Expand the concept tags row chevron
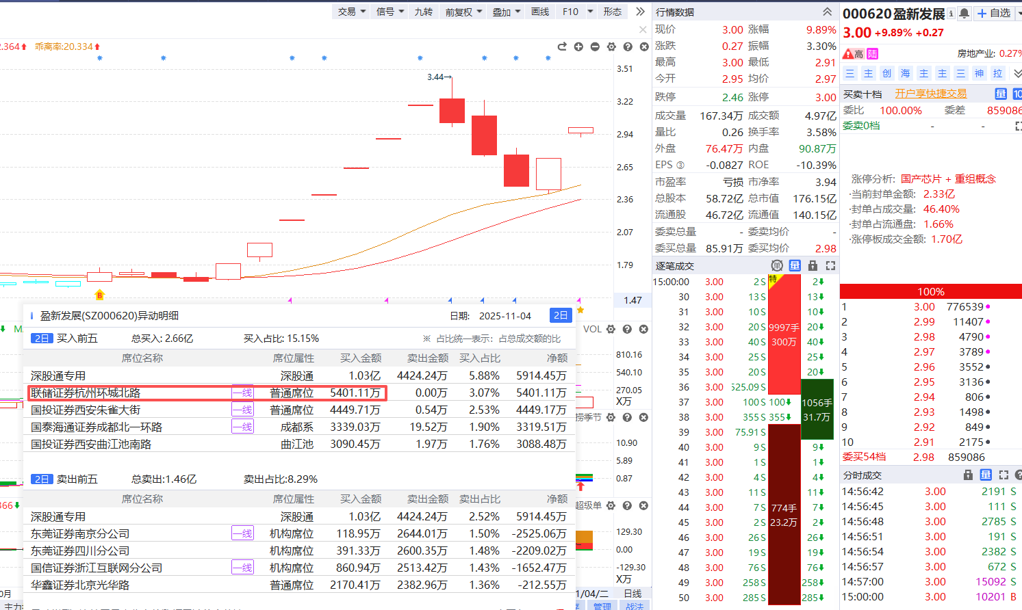 (1017, 73)
